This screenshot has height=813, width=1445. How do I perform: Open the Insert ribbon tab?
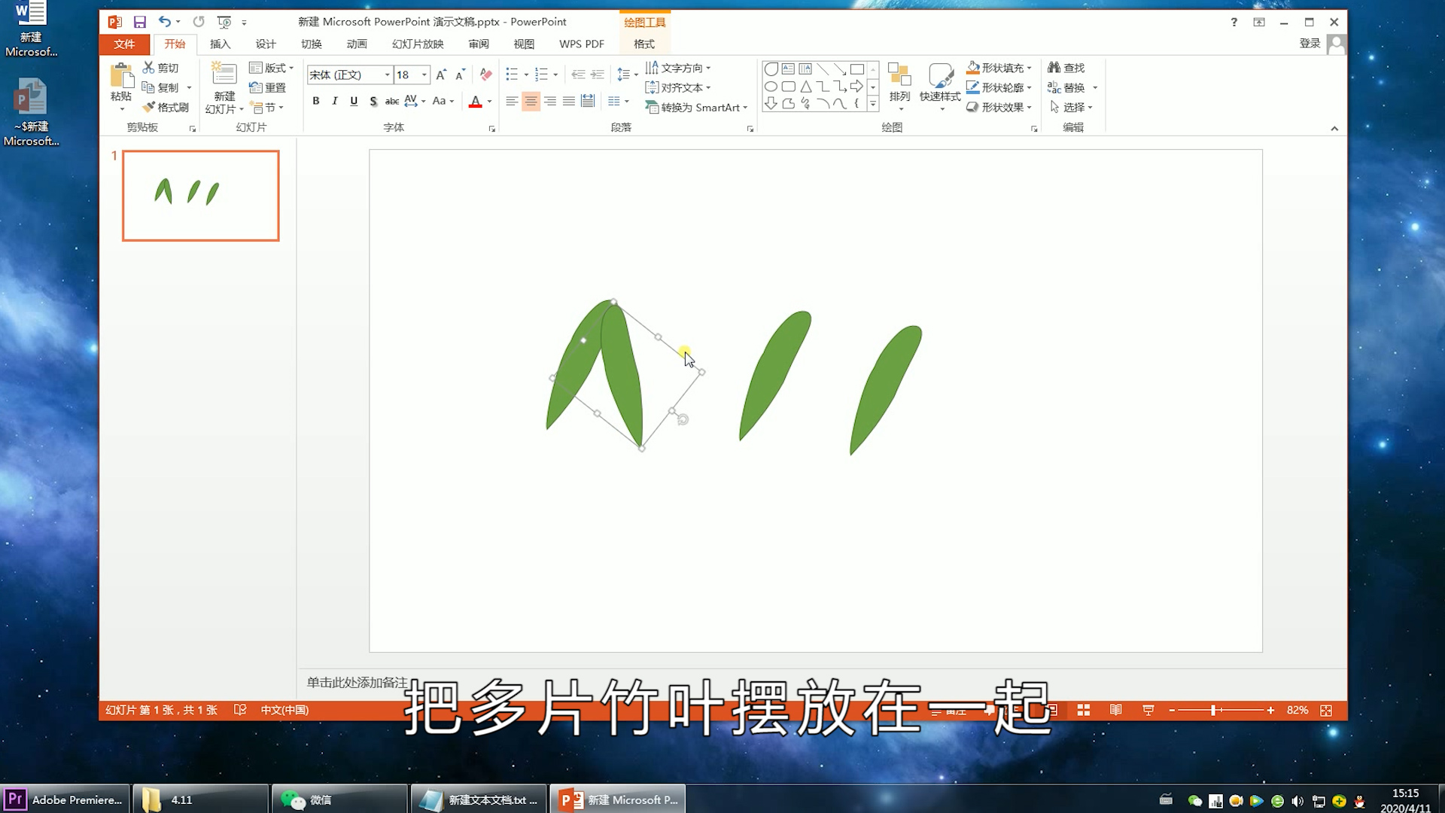tap(220, 44)
